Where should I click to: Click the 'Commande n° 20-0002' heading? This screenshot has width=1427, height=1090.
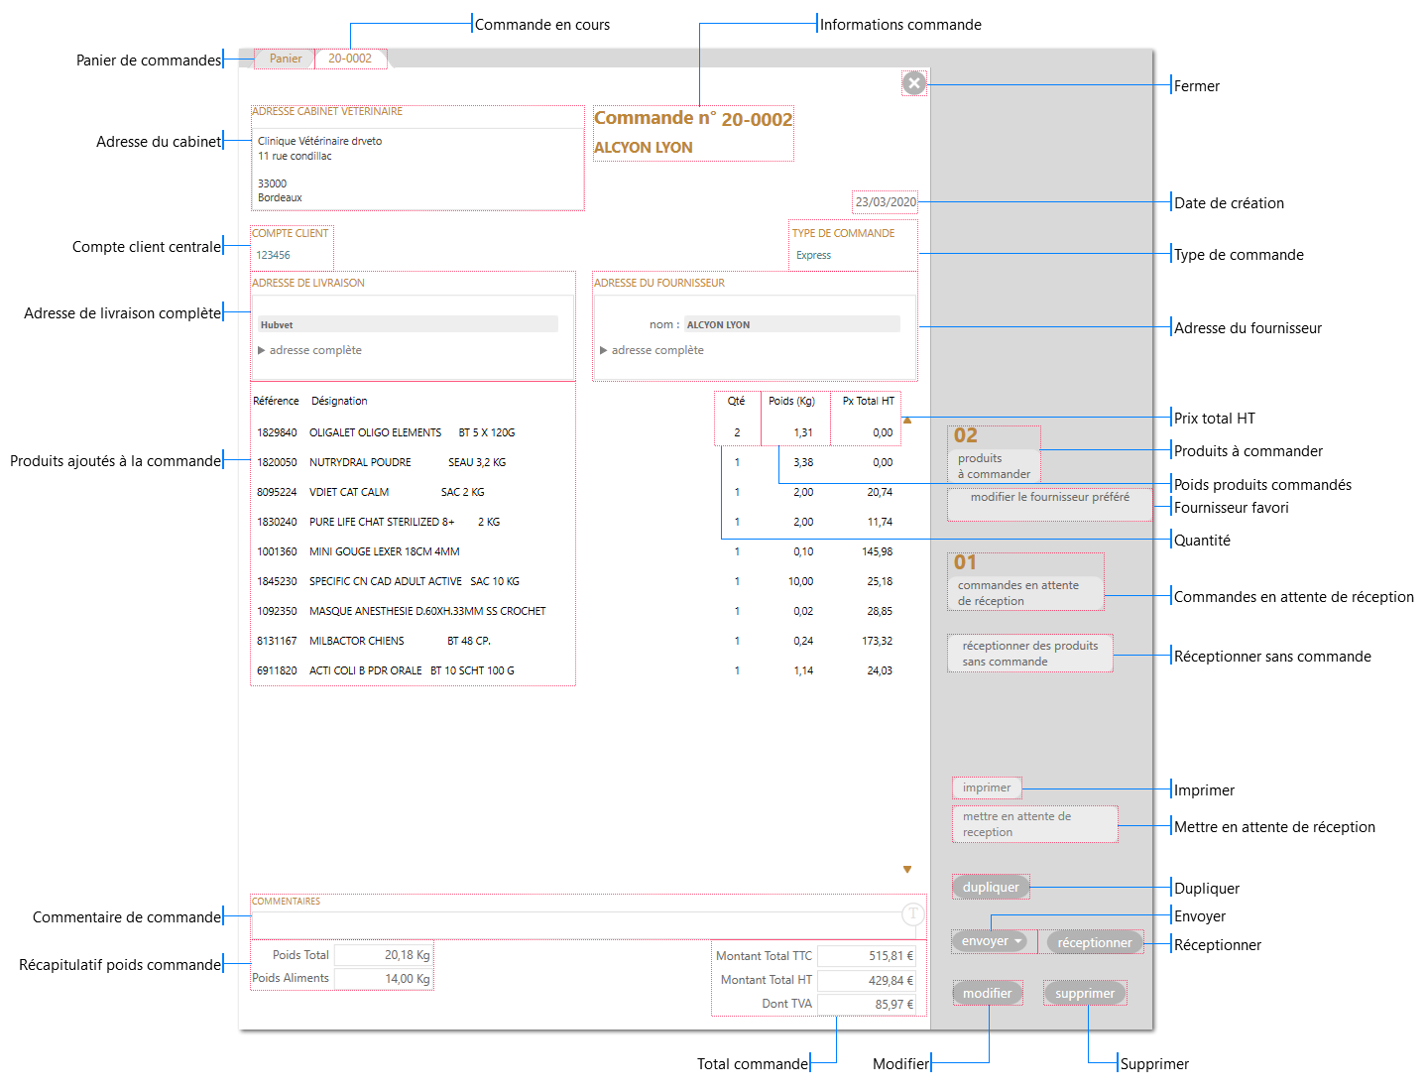tap(693, 118)
